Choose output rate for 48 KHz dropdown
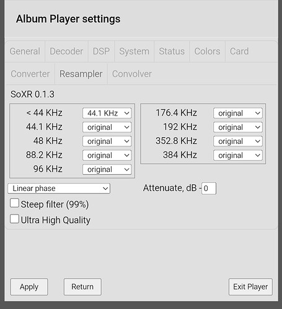Screen dimensions: 282x309 pyautogui.click(x=107, y=141)
